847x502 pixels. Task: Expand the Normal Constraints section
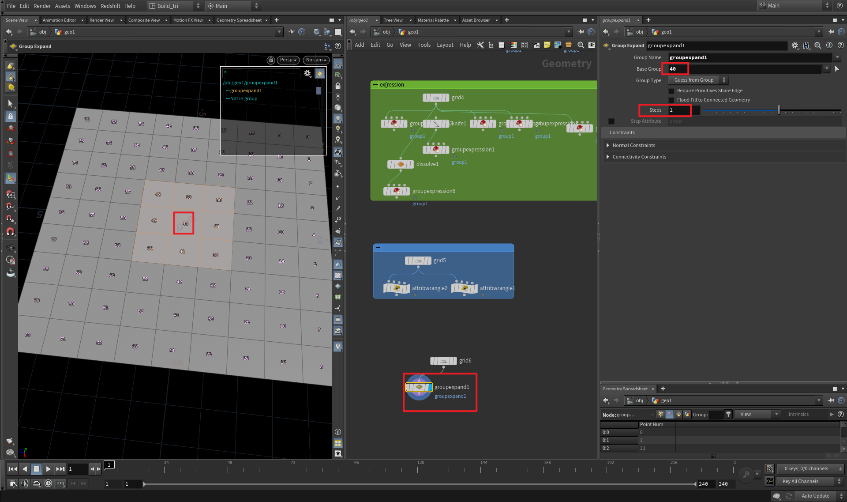tap(634, 145)
